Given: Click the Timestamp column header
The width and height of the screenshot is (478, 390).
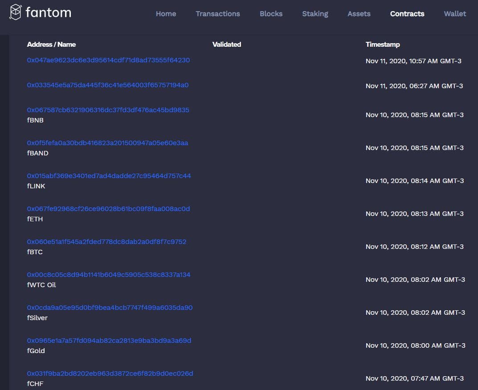Looking at the screenshot, I should tap(383, 45).
